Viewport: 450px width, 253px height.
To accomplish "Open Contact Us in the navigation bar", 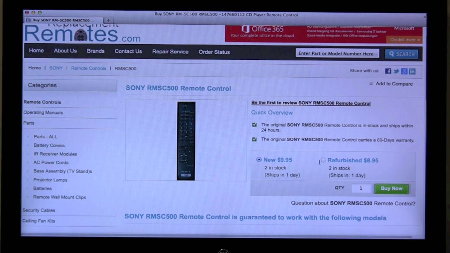I will pos(128,51).
